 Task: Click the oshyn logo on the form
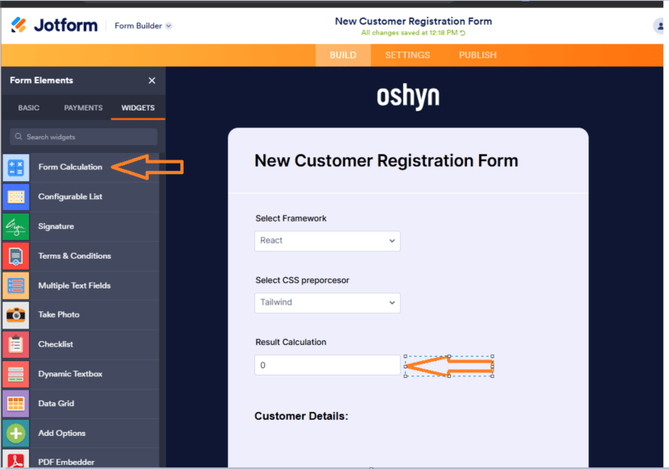408,97
